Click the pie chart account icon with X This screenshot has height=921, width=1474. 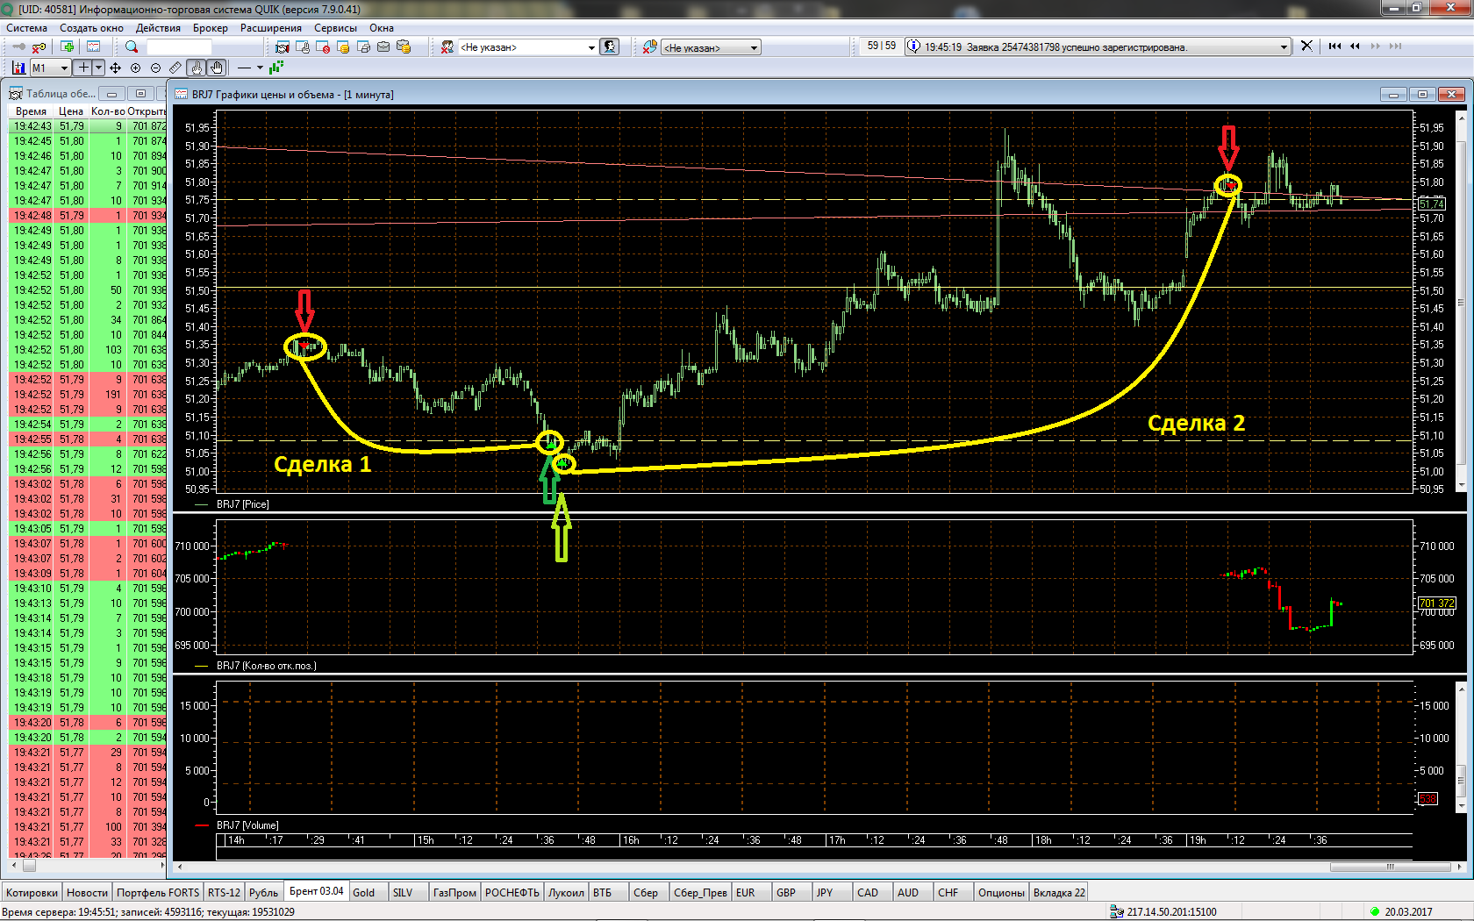[x=650, y=46]
